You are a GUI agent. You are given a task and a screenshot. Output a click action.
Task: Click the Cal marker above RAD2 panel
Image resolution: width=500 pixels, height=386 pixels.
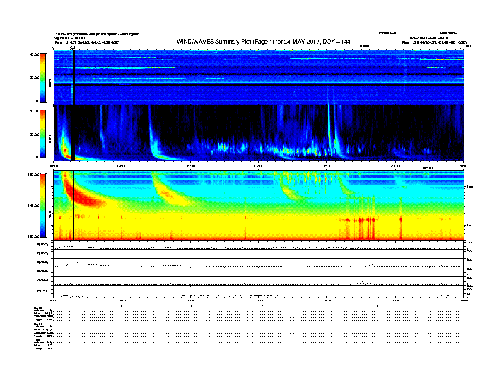point(73,48)
